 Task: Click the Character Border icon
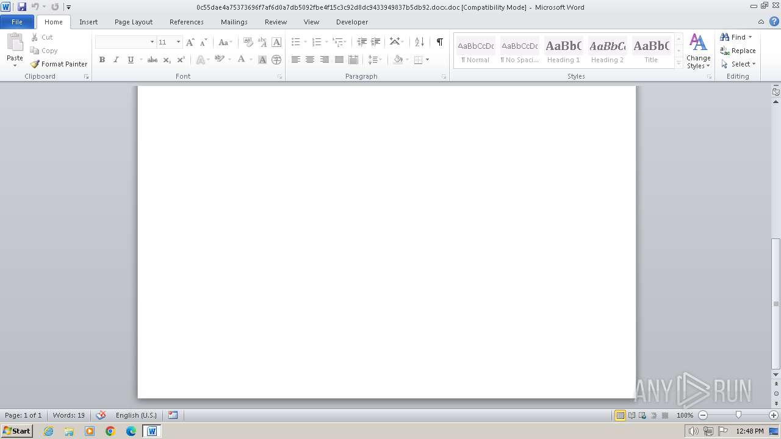(x=276, y=42)
